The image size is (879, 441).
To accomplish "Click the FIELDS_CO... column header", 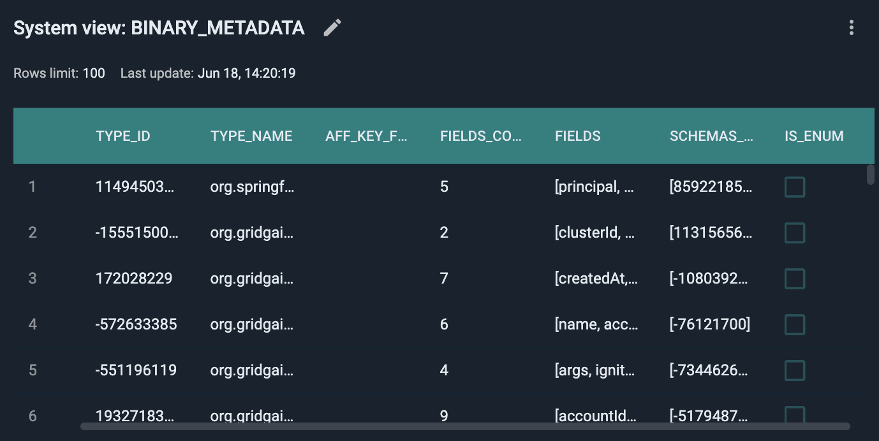I will 481,136.
